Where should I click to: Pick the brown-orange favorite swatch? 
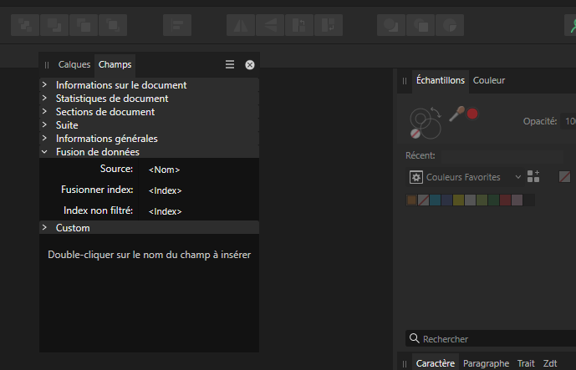click(x=412, y=200)
